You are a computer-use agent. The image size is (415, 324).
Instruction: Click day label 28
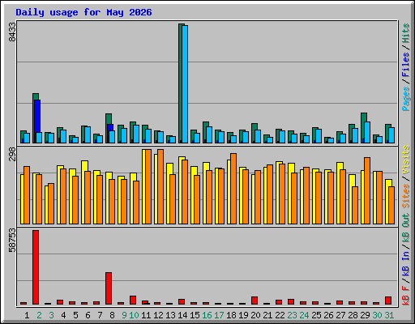(353, 315)
